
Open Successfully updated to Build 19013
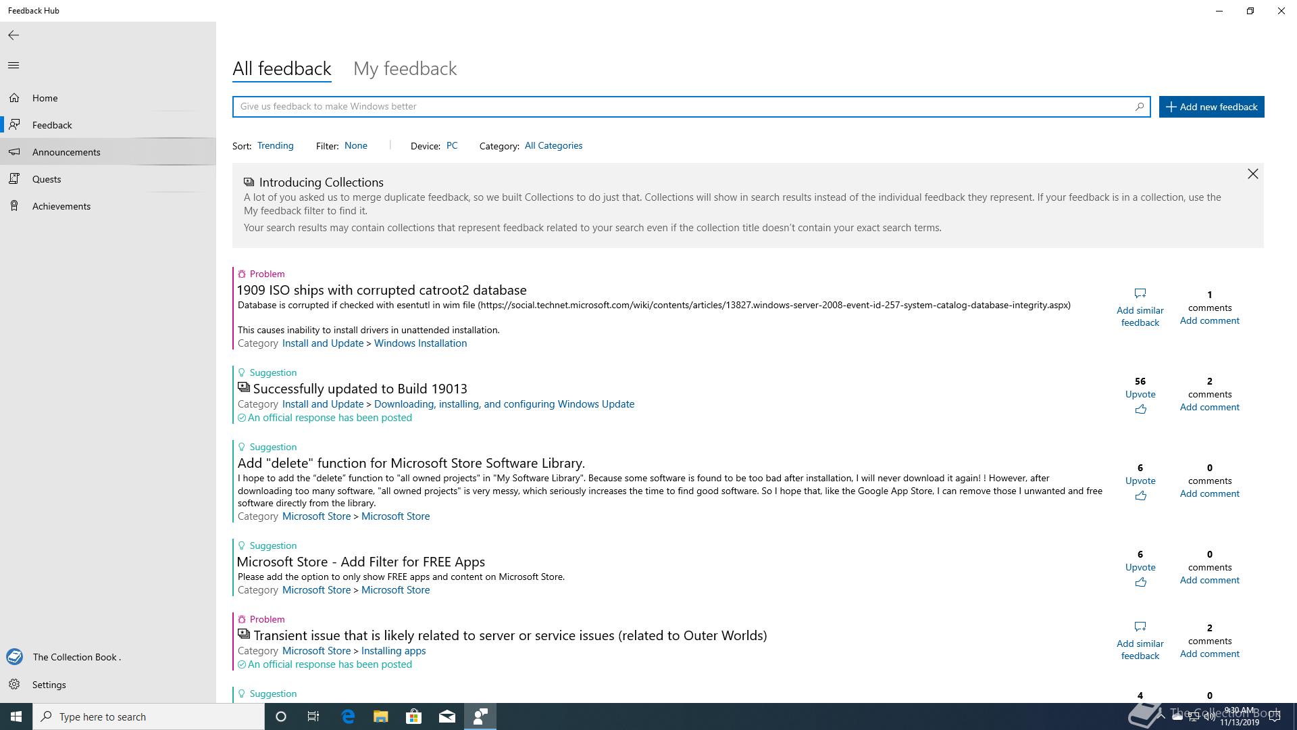[360, 389]
